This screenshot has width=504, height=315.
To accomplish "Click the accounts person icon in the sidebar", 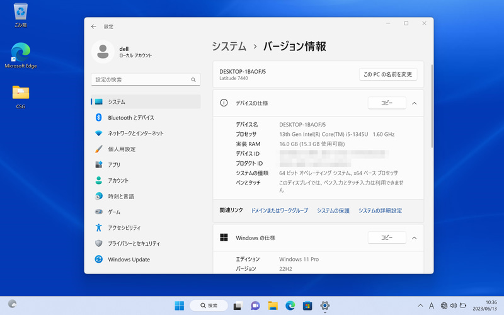I will click(99, 180).
